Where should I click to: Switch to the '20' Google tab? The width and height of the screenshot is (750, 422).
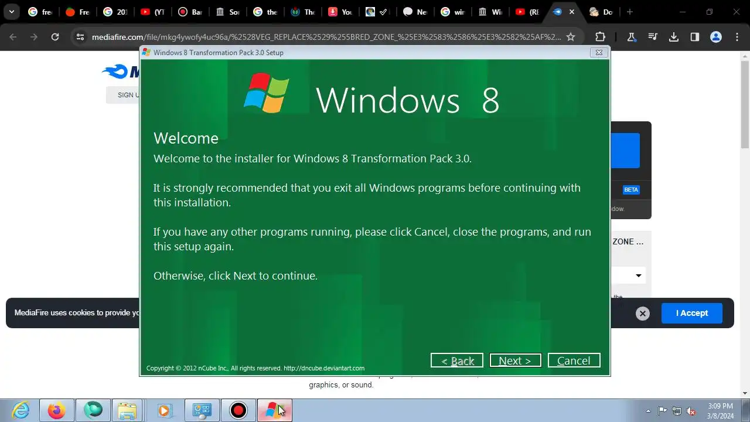115,12
